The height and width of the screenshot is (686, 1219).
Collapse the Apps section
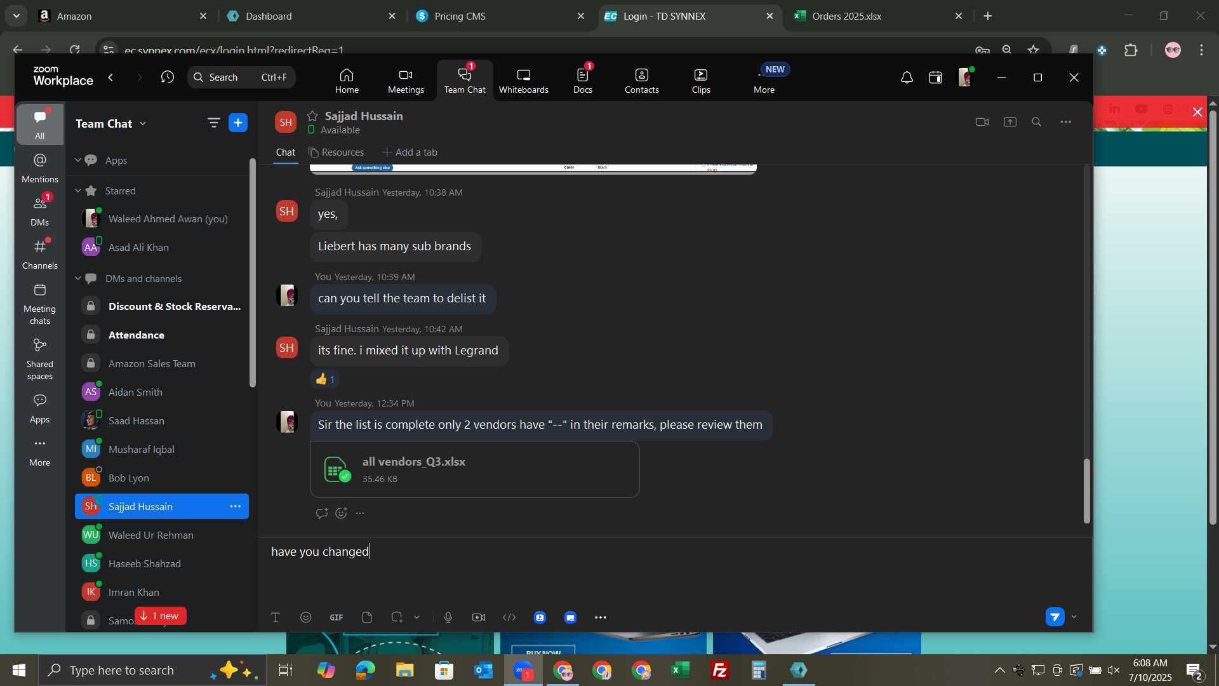tap(78, 160)
